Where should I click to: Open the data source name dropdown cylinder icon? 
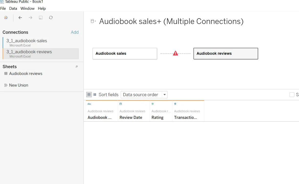tap(93, 21)
